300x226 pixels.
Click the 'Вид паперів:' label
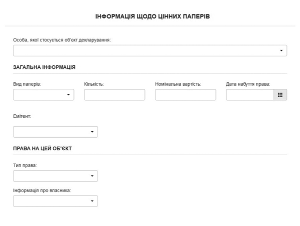click(27, 84)
